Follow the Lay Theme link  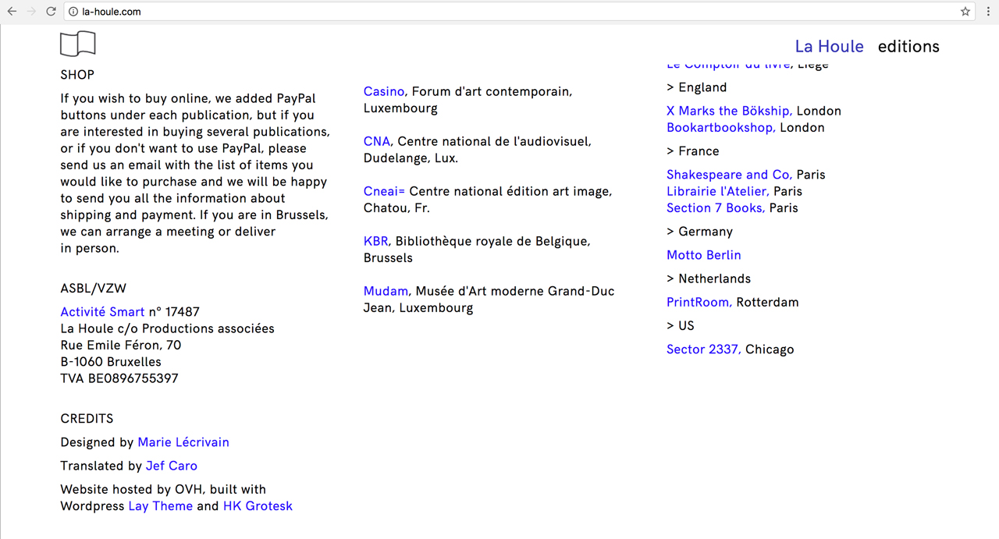point(160,506)
